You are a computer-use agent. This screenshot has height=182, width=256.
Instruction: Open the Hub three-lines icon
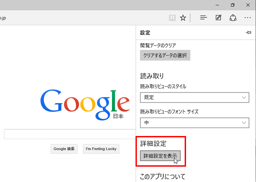coord(203,18)
